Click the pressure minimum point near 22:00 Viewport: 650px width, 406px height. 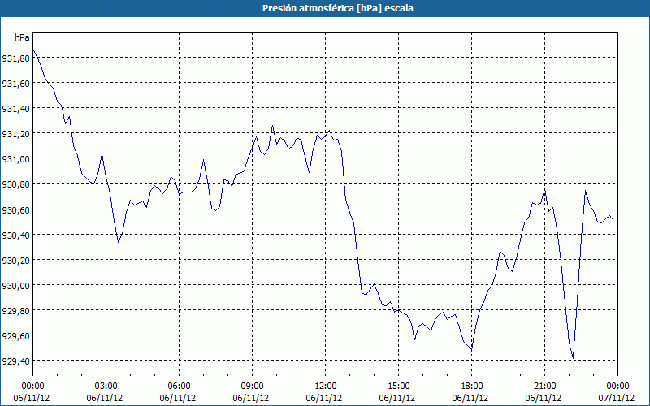point(574,358)
